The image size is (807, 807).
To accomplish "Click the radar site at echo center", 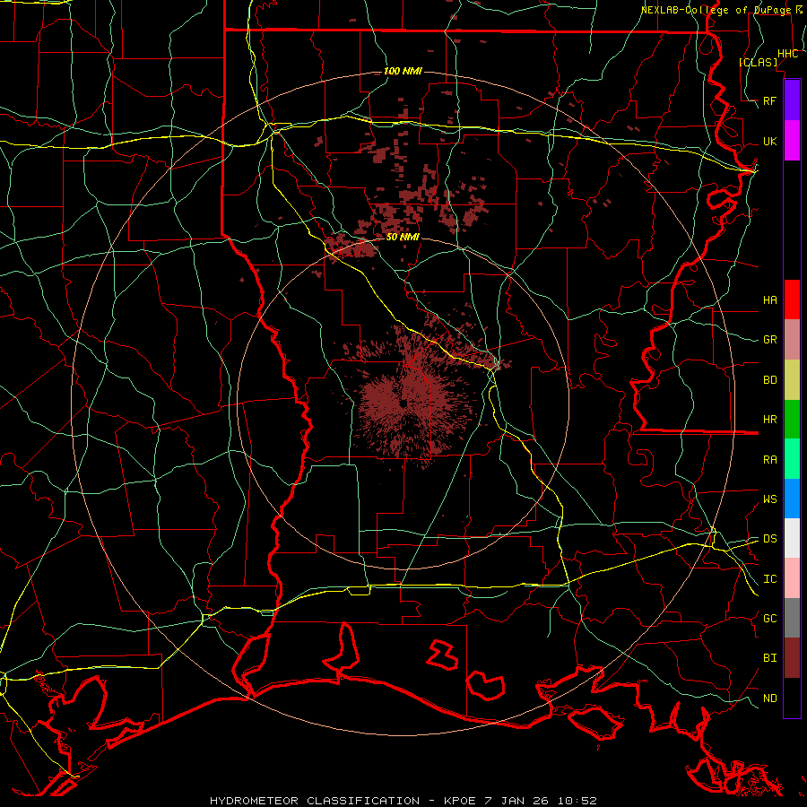I will (403, 403).
